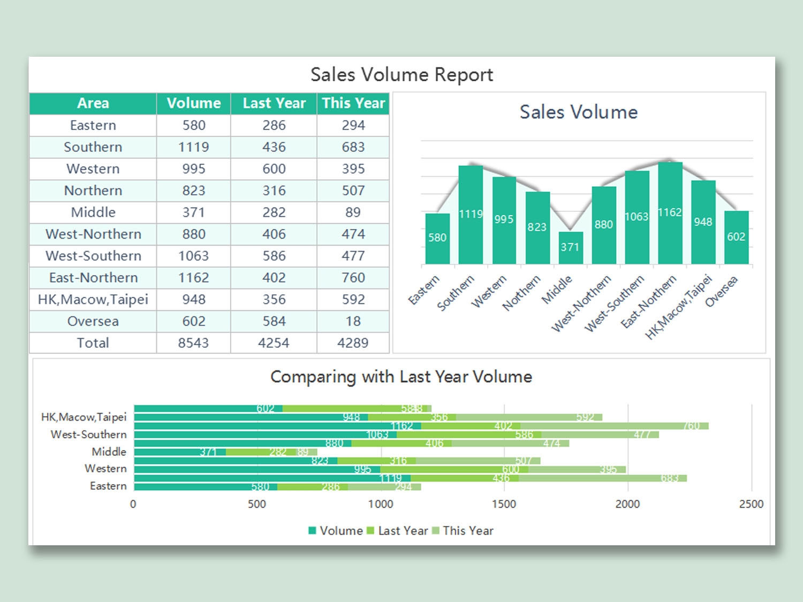The image size is (803, 602).
Task: Select the Southern row volume value 1119
Action: coord(194,147)
